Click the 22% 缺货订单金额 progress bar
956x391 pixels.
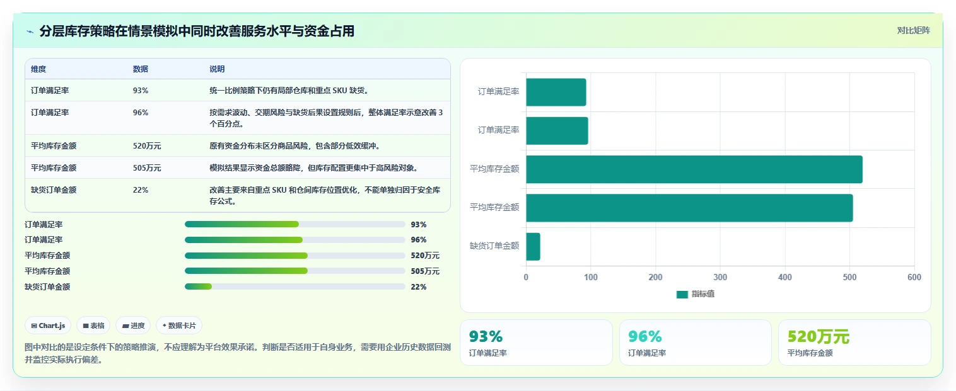[x=294, y=286]
